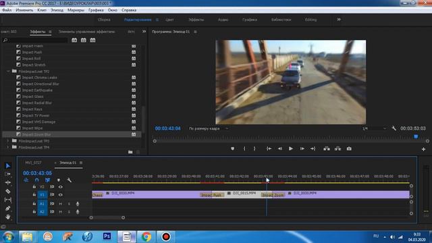The image size is (432, 243).
Task: Open the Program monitor panel menu
Action: [195, 32]
